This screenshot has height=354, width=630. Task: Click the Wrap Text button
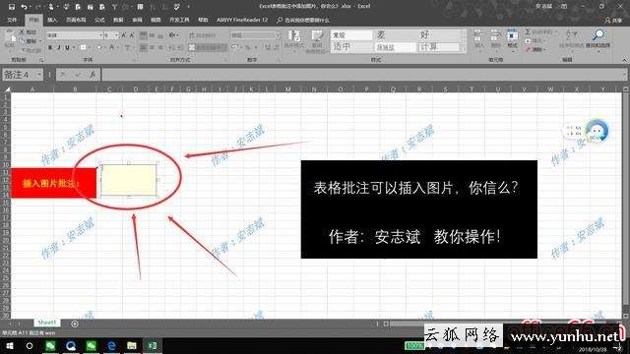point(203,35)
